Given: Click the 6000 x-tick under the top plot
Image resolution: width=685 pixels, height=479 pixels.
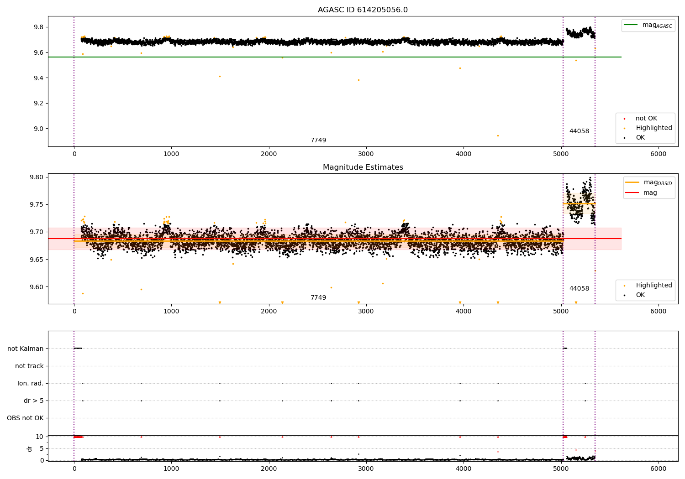Looking at the screenshot, I should pos(658,154).
